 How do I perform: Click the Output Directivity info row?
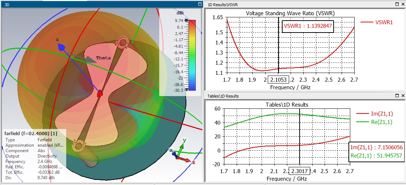(34, 156)
